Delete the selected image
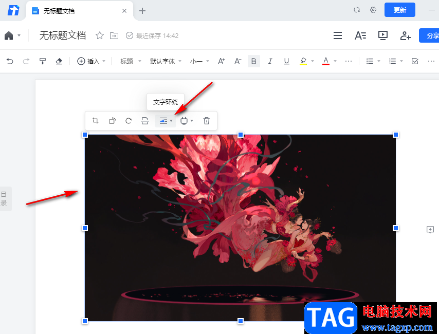Screen dimensions: 439x334 207,121
